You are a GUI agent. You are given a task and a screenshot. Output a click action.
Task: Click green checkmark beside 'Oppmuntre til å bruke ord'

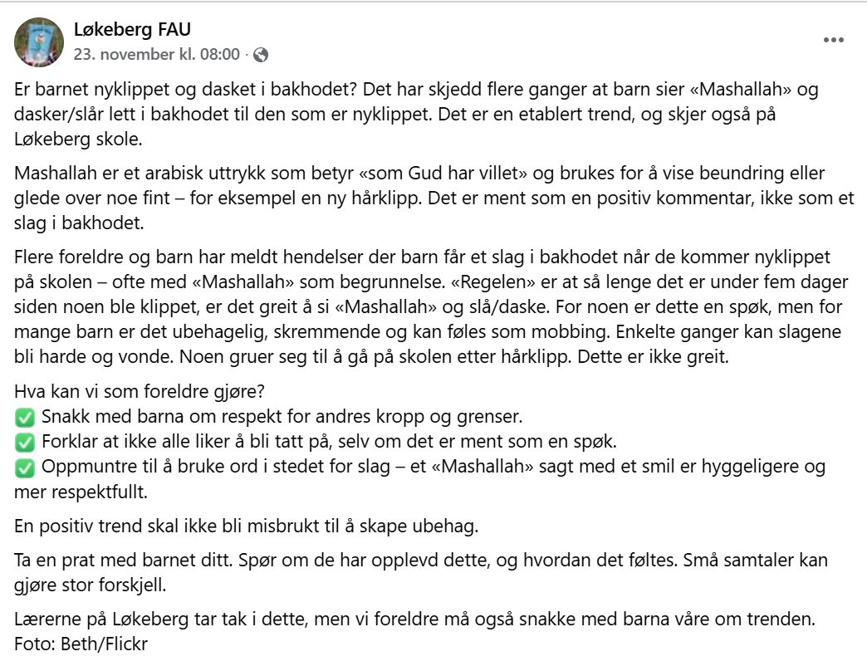tap(24, 467)
